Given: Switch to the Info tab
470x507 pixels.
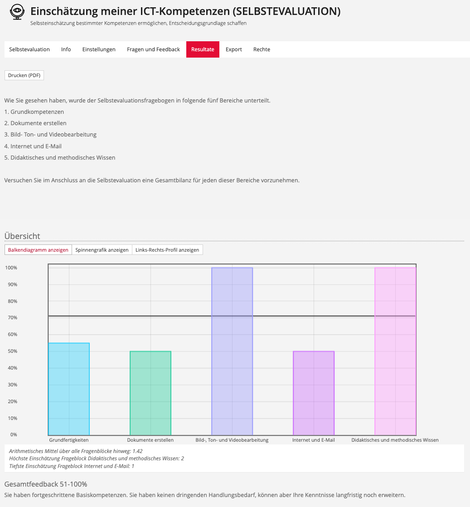Looking at the screenshot, I should (66, 49).
